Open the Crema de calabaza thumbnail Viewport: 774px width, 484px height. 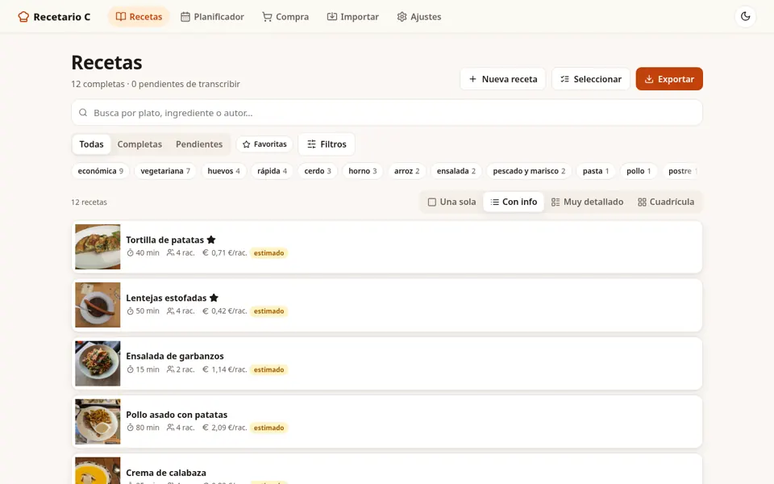[x=98, y=470]
